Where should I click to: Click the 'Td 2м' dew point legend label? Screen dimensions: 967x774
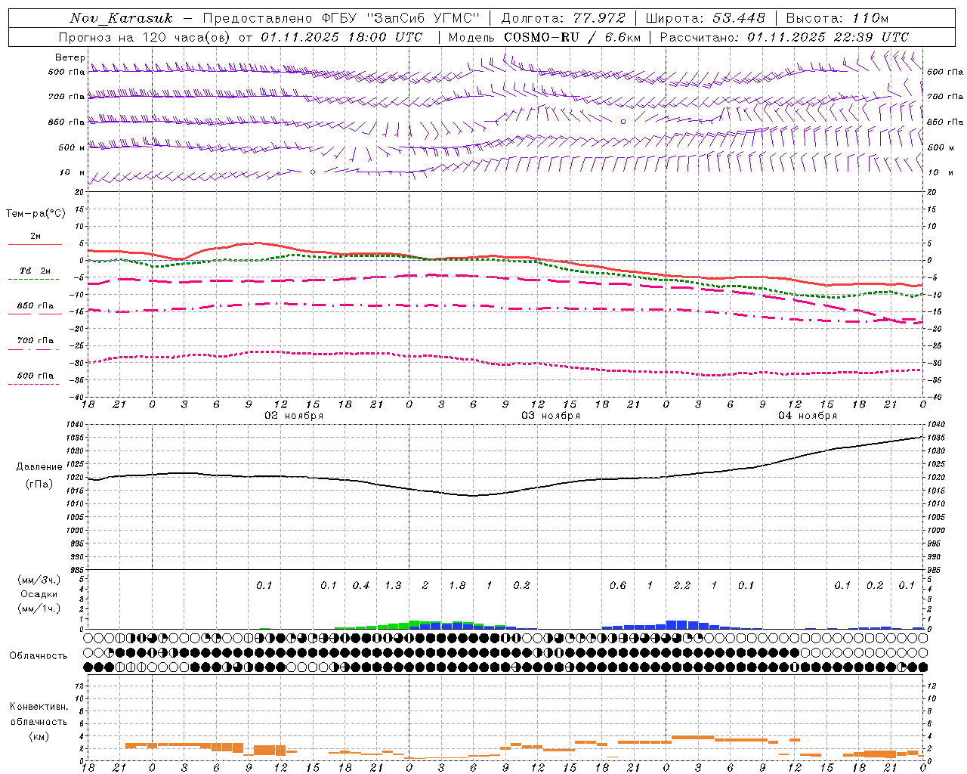36,271
